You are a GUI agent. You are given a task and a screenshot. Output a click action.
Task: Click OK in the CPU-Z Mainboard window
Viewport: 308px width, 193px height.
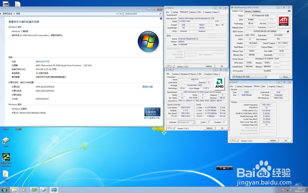[221, 66]
